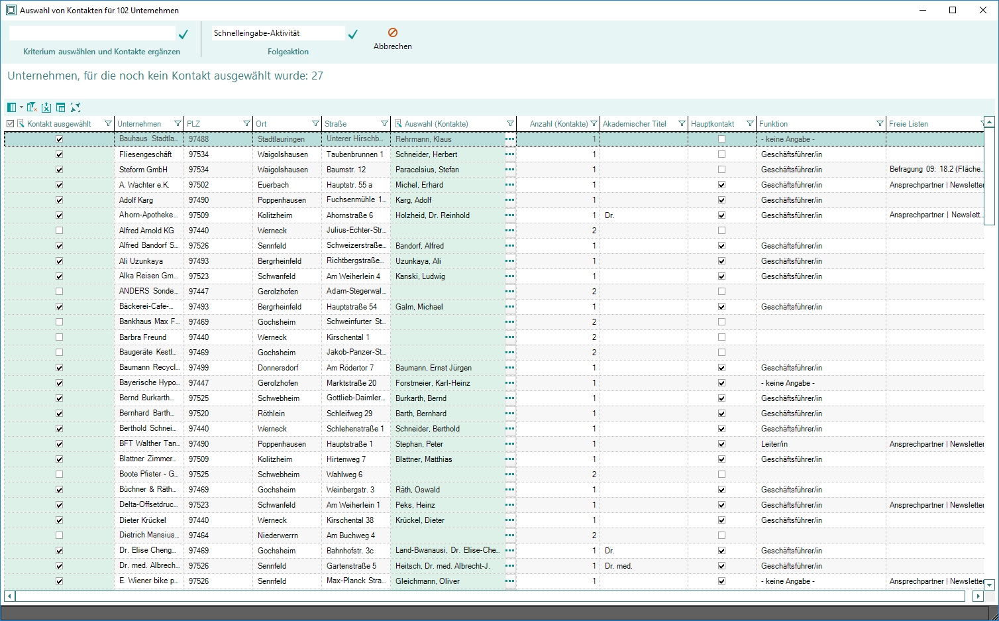Open the filter icon on the Unternehmen column
The height and width of the screenshot is (621, 999).
(x=178, y=124)
